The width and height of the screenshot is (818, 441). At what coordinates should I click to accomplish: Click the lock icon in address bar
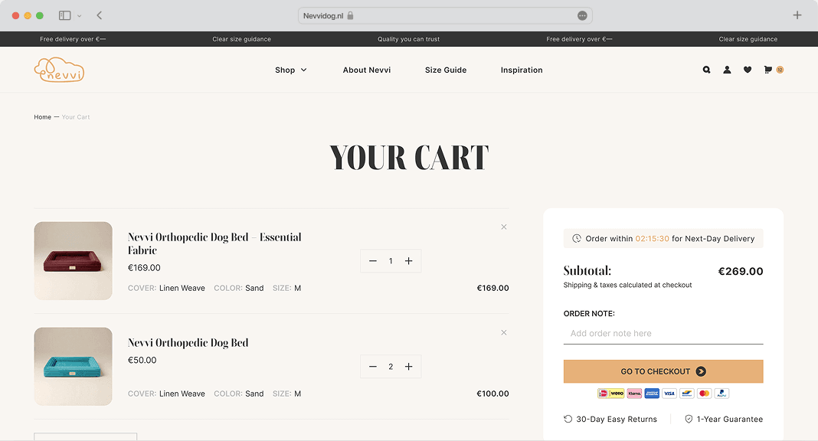pos(350,15)
